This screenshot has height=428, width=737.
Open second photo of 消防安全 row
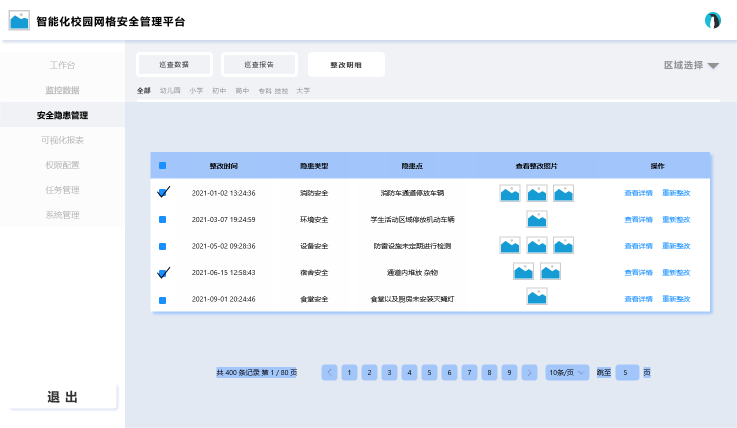coord(537,193)
